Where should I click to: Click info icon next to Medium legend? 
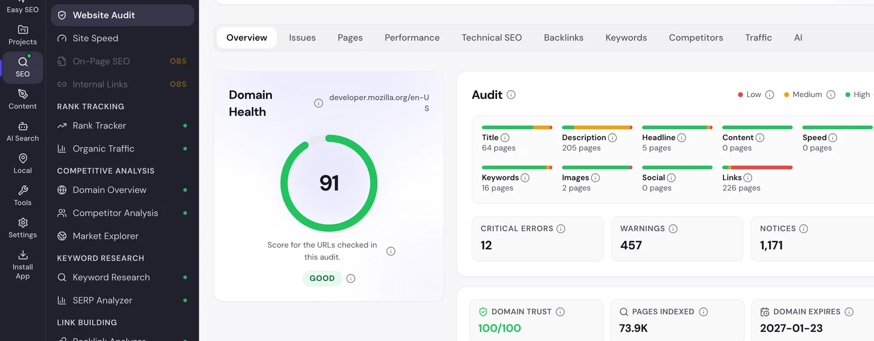pos(831,95)
